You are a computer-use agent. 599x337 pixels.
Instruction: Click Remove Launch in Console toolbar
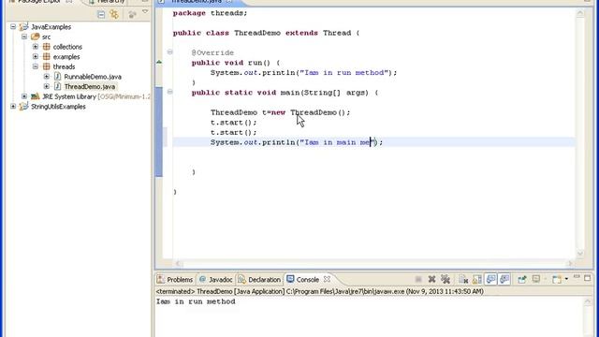tap(431, 280)
